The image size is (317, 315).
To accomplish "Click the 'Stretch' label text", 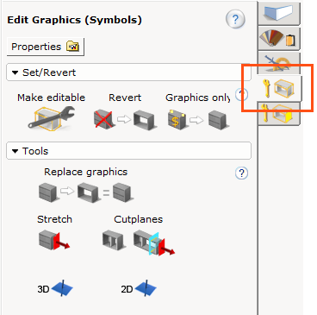I will tap(54, 219).
